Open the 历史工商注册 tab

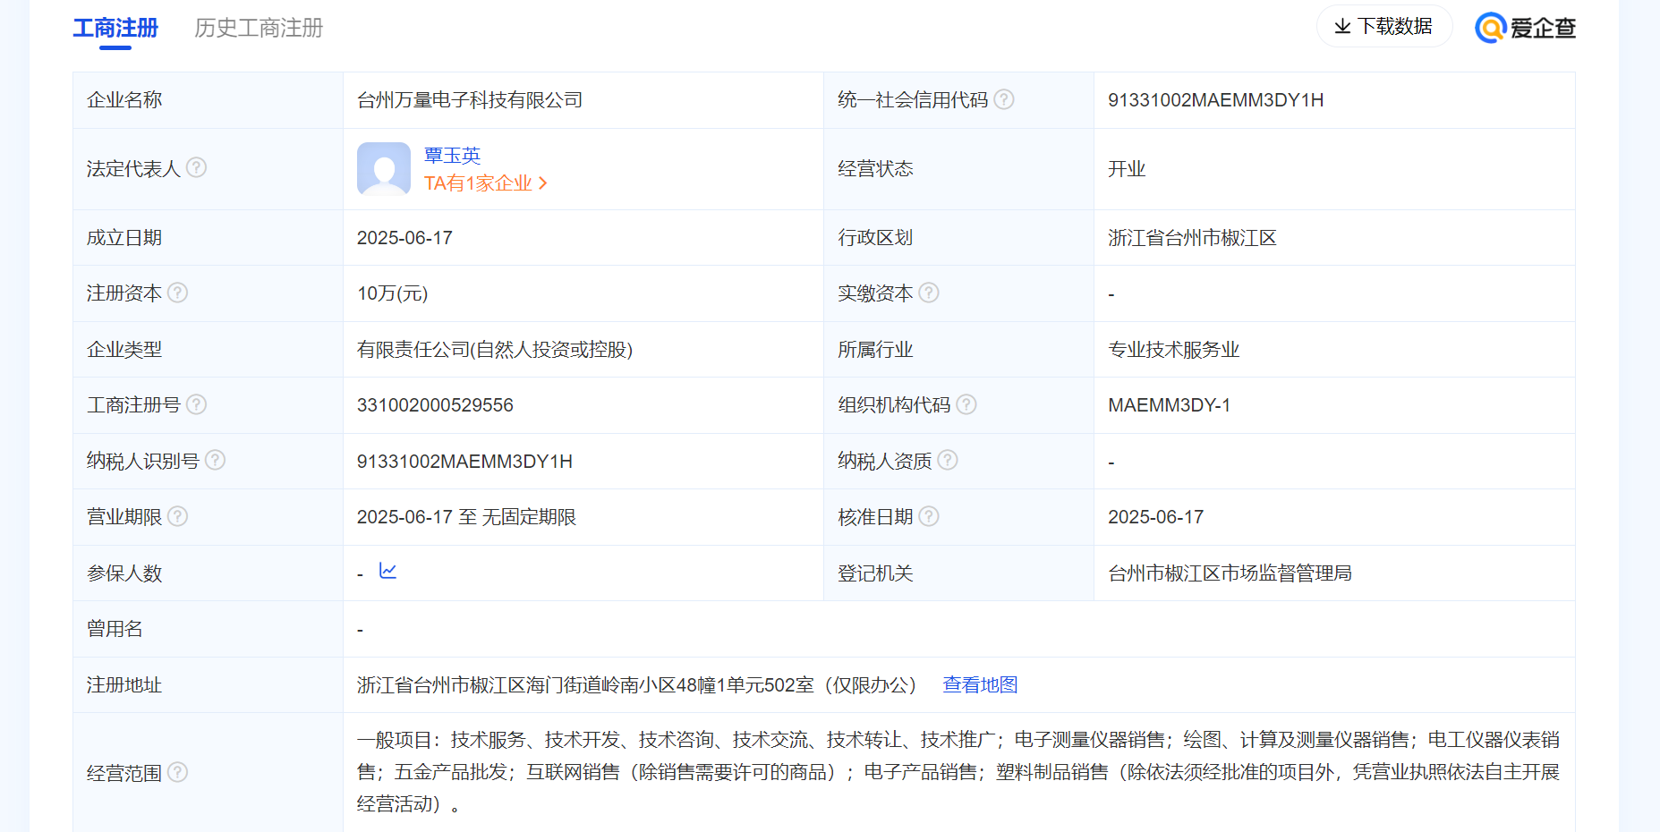[259, 28]
